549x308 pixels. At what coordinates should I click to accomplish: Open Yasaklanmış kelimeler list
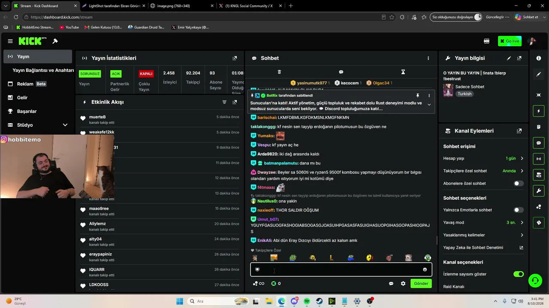point(483,235)
